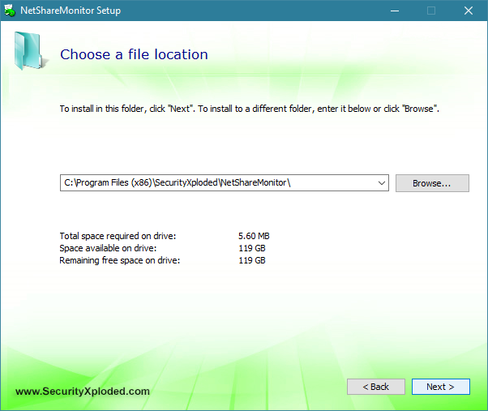Click the 'To install in this folder' instruction text

(250, 109)
